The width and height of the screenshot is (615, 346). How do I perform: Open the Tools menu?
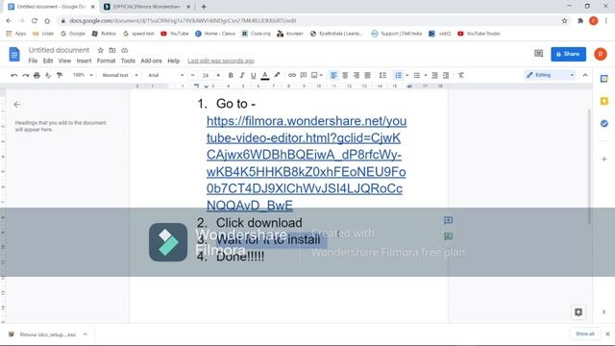pos(128,61)
